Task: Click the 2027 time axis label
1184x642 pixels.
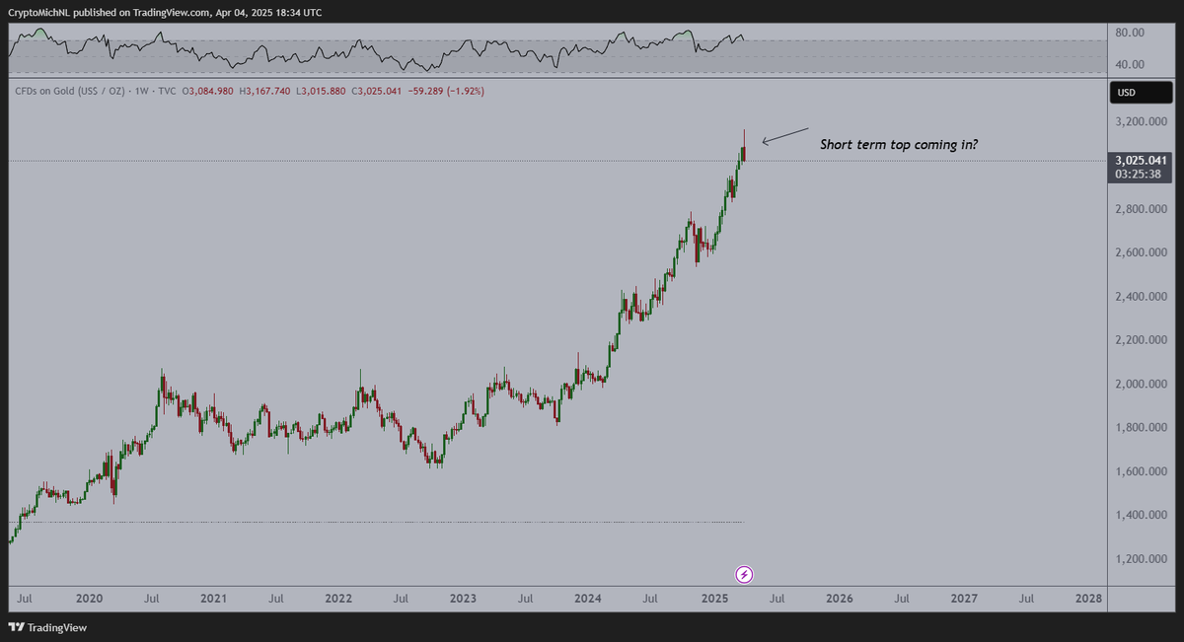Action: [x=964, y=599]
